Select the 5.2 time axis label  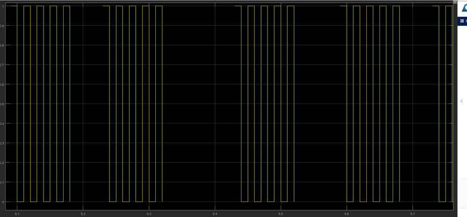83,214
